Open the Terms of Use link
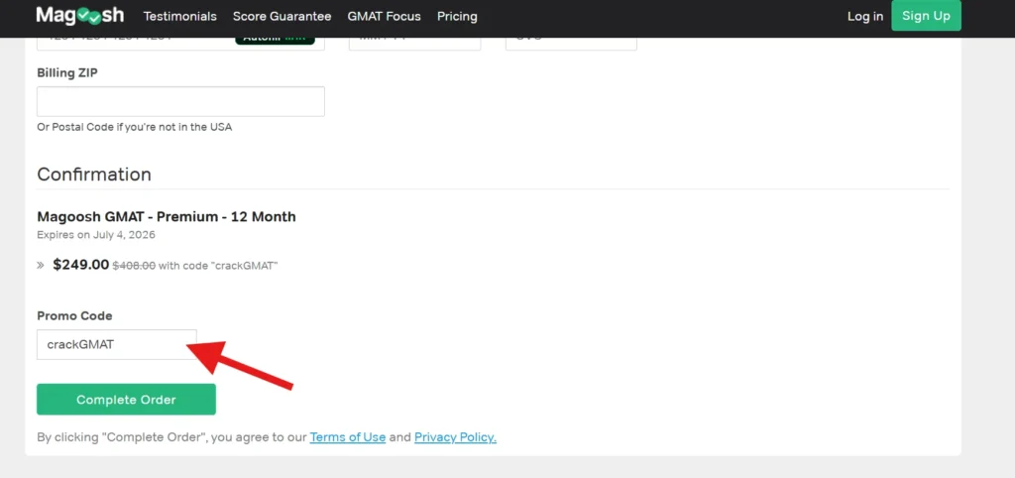This screenshot has height=478, width=1015. 348,437
